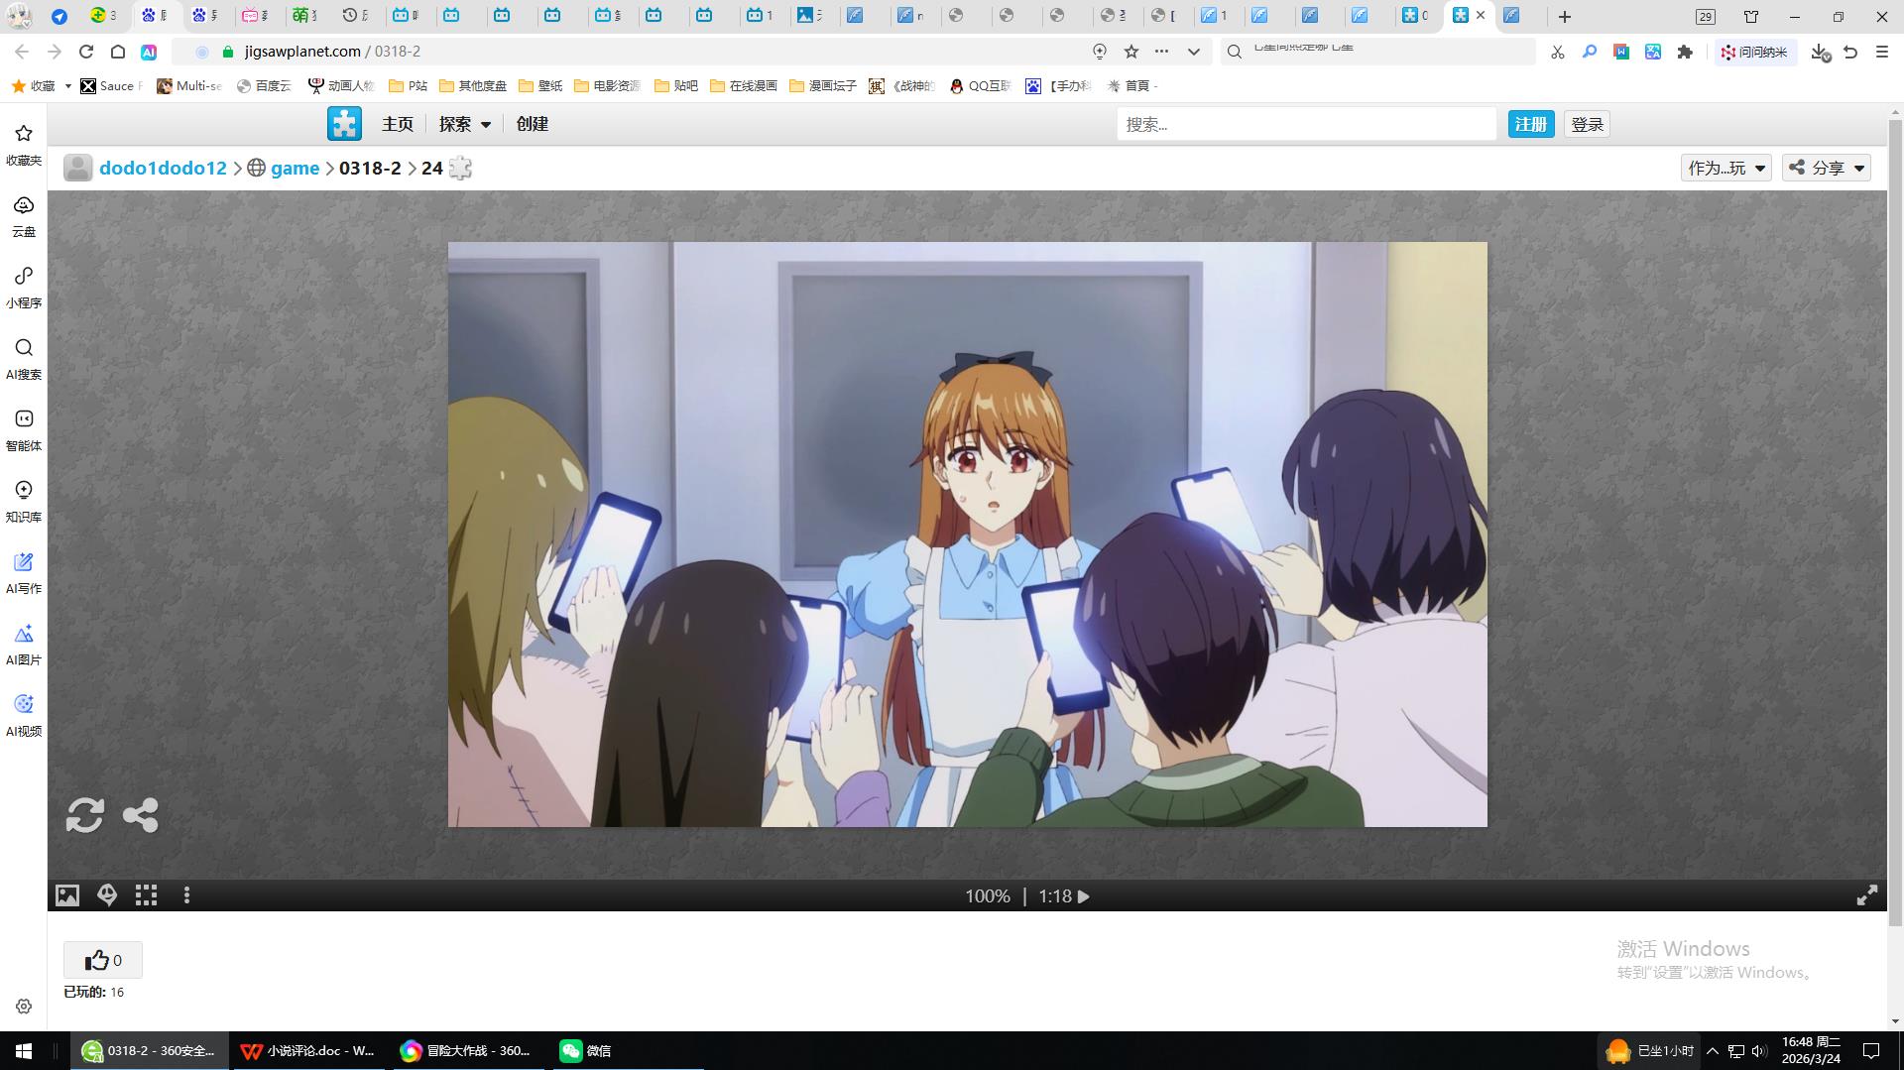Viewport: 1904px width, 1070px height.
Task: Open the 云盘 cloud drive sidebar icon
Action: pos(24,215)
